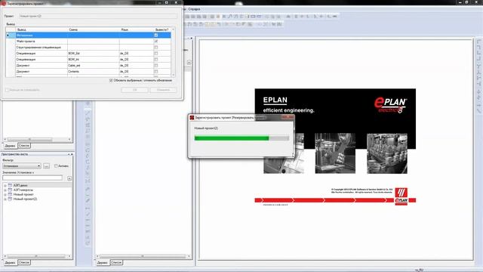Viewport: 483px width, 272px height.
Task: Click the Схема column header
Action: 94,29
